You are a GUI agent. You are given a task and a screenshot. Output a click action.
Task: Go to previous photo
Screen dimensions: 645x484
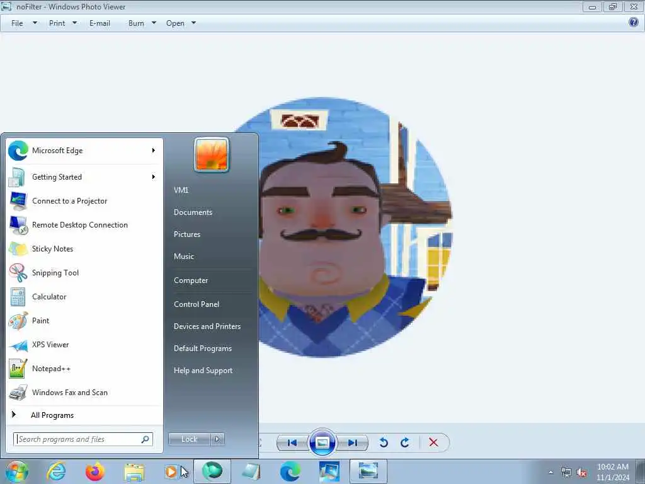pos(292,443)
